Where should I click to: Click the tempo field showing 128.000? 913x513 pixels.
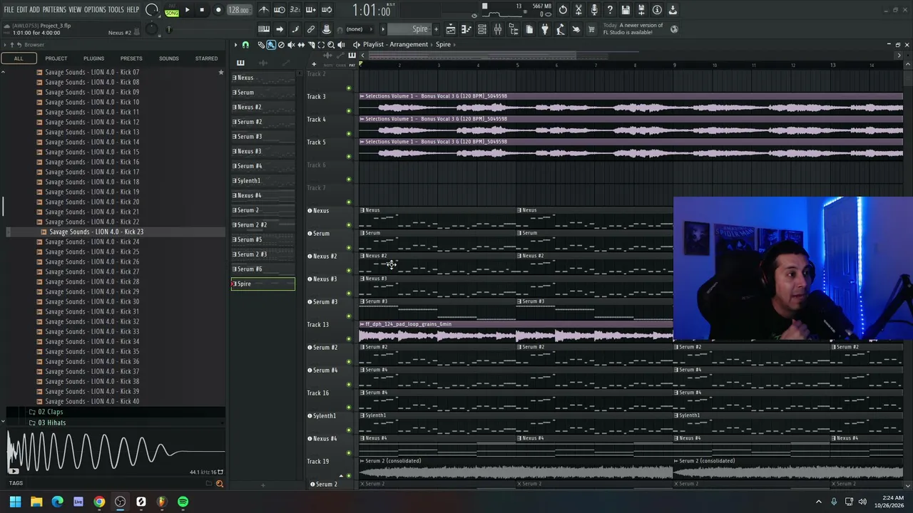click(x=238, y=10)
